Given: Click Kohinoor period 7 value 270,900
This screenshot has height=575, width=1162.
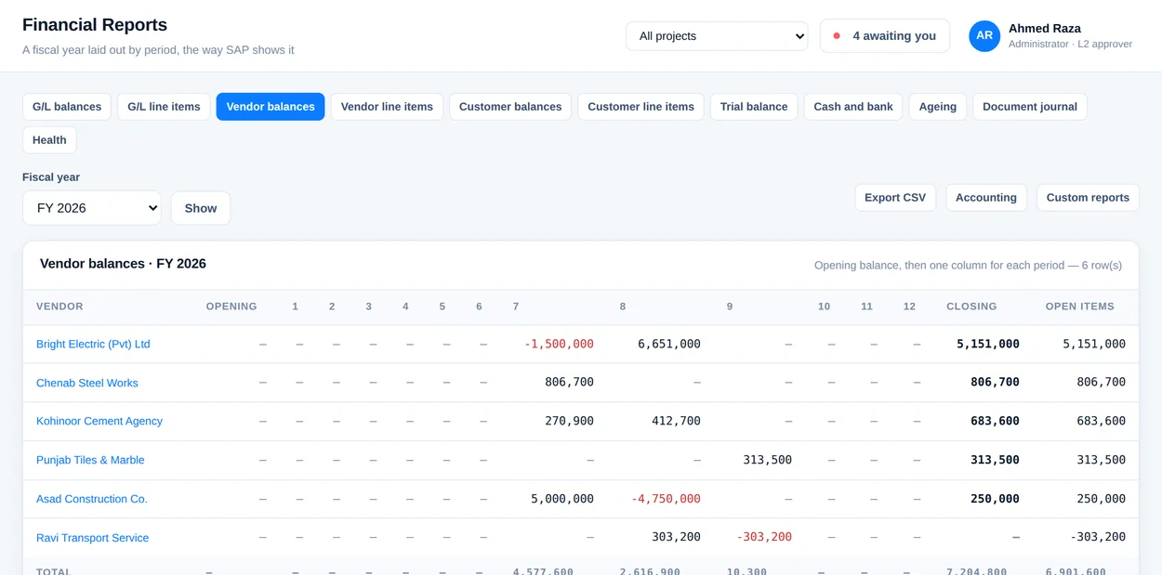Looking at the screenshot, I should tap(569, 421).
